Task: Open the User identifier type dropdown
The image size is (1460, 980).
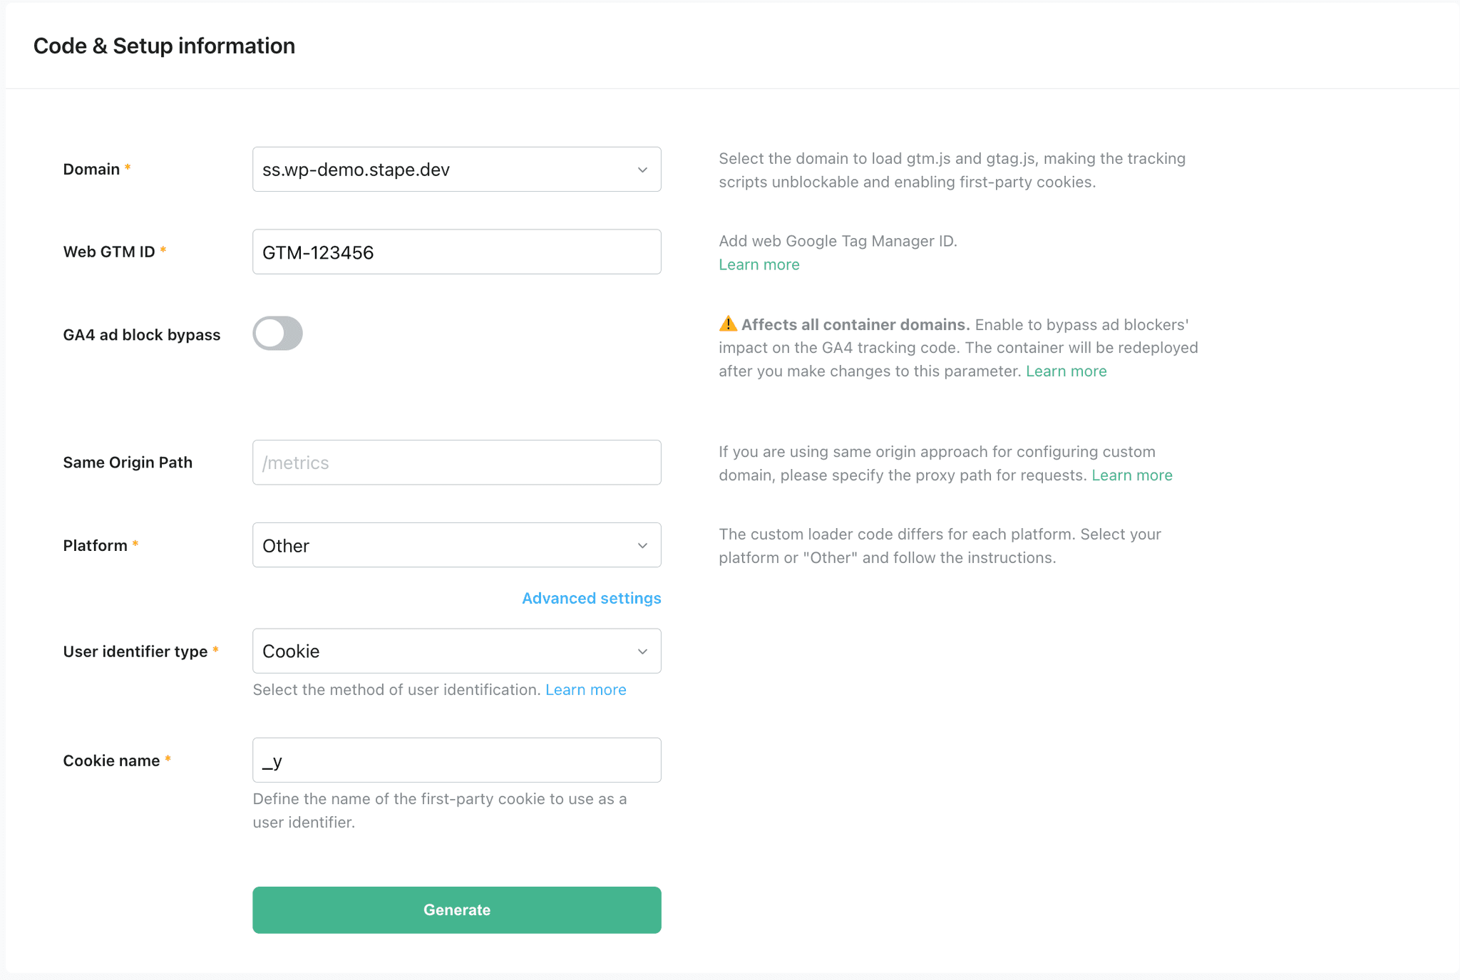Action: [456, 651]
